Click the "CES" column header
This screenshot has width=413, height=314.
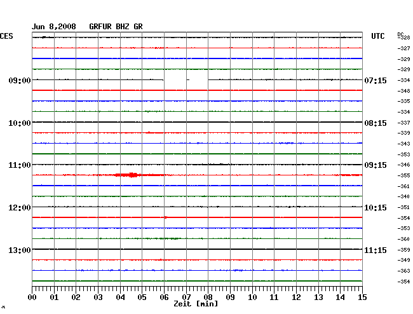[6, 36]
